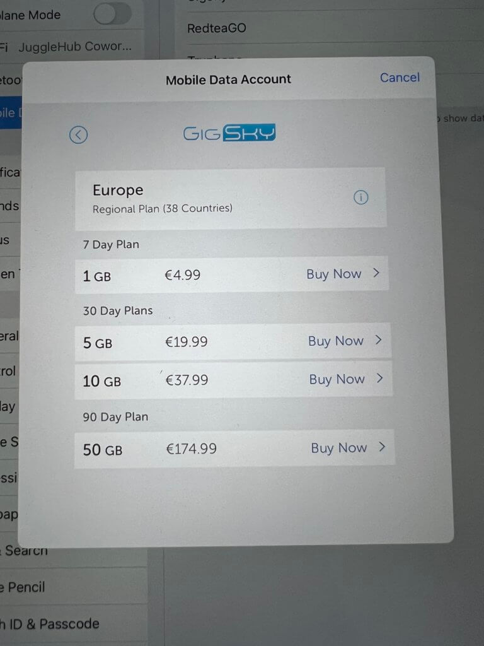Buy Now the 50 GB €174.99 plan

tap(338, 448)
